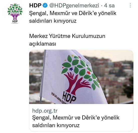Click the hdp.org.tr domain label

click(45, 111)
